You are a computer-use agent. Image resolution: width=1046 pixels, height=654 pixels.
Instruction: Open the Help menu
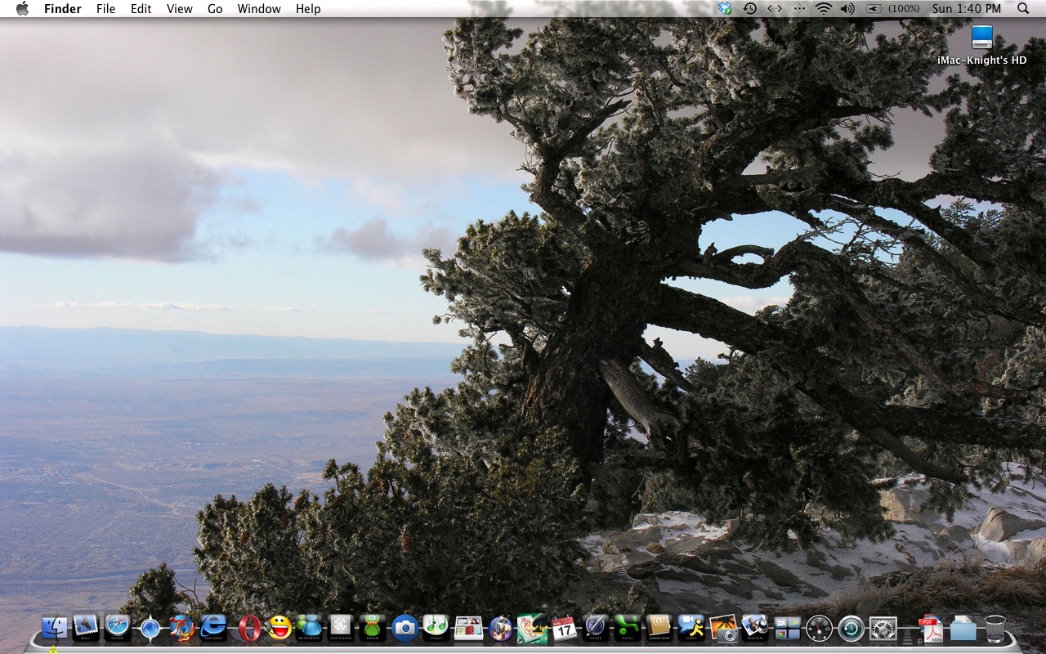tap(308, 9)
